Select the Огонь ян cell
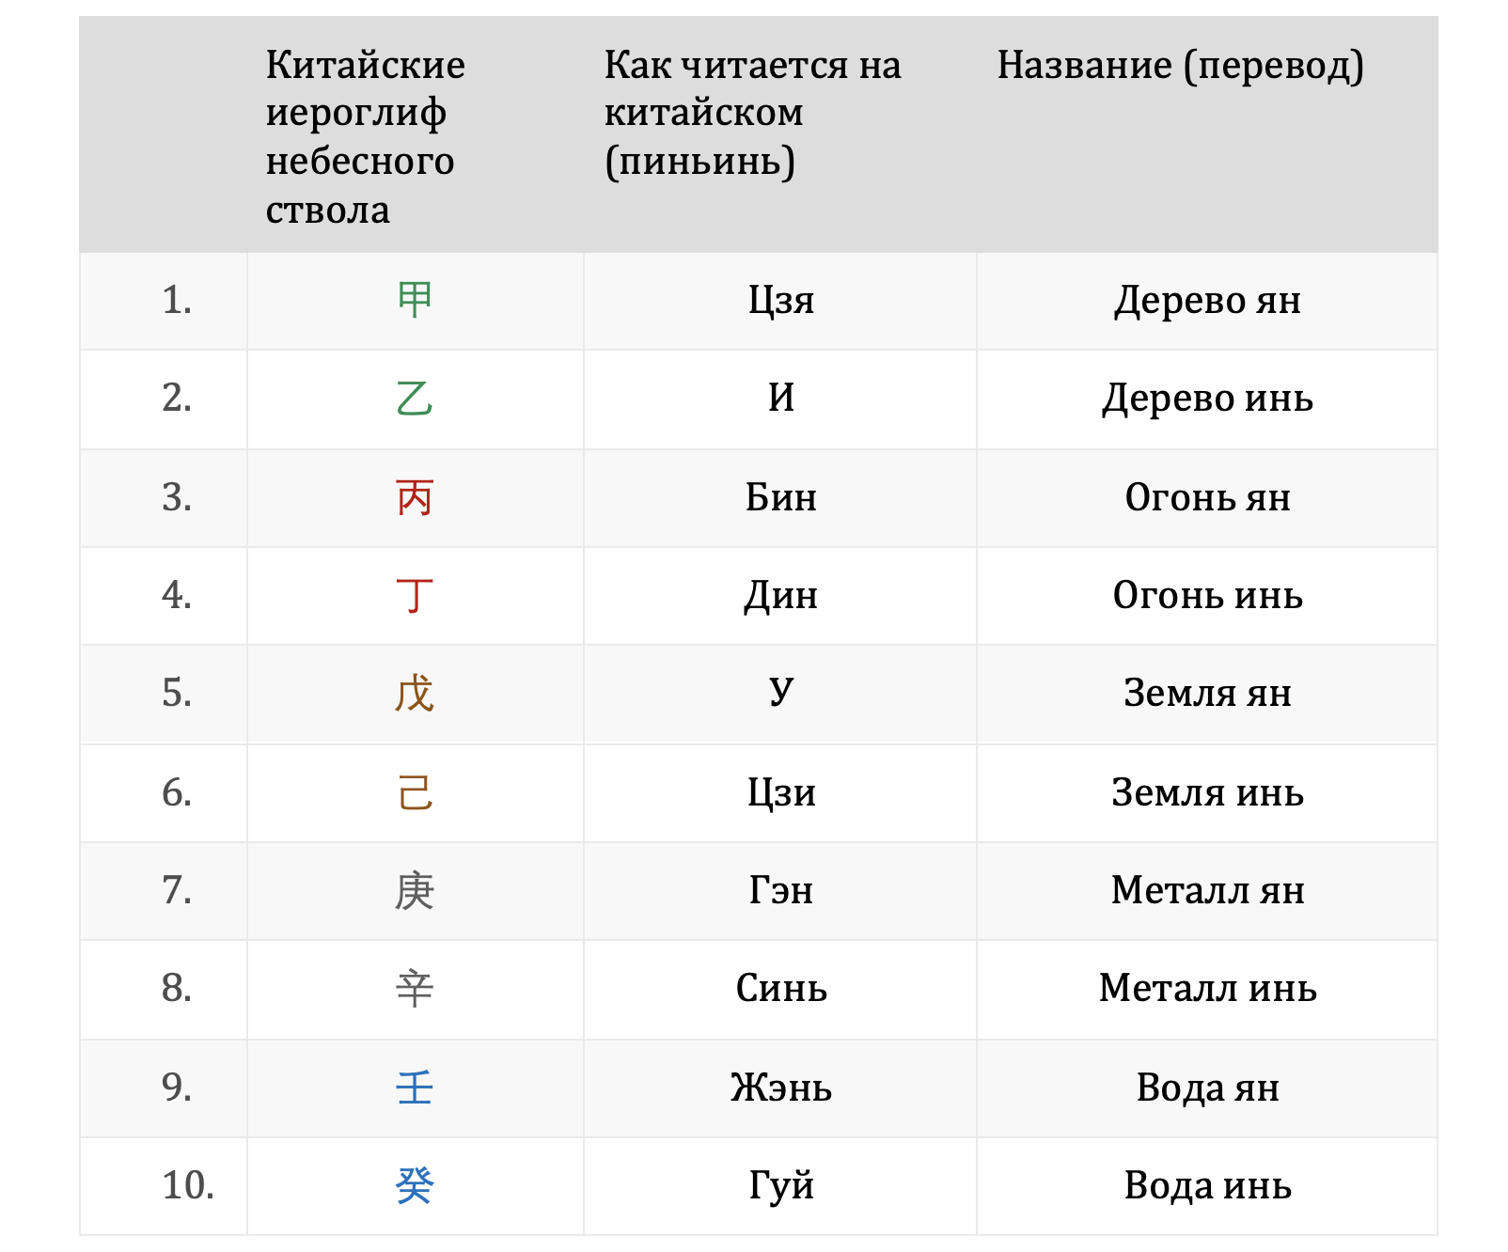 click(x=1207, y=497)
